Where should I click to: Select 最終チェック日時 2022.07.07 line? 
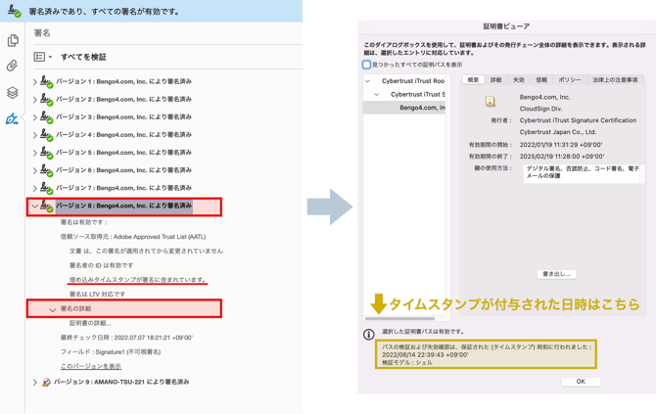pyautogui.click(x=126, y=338)
